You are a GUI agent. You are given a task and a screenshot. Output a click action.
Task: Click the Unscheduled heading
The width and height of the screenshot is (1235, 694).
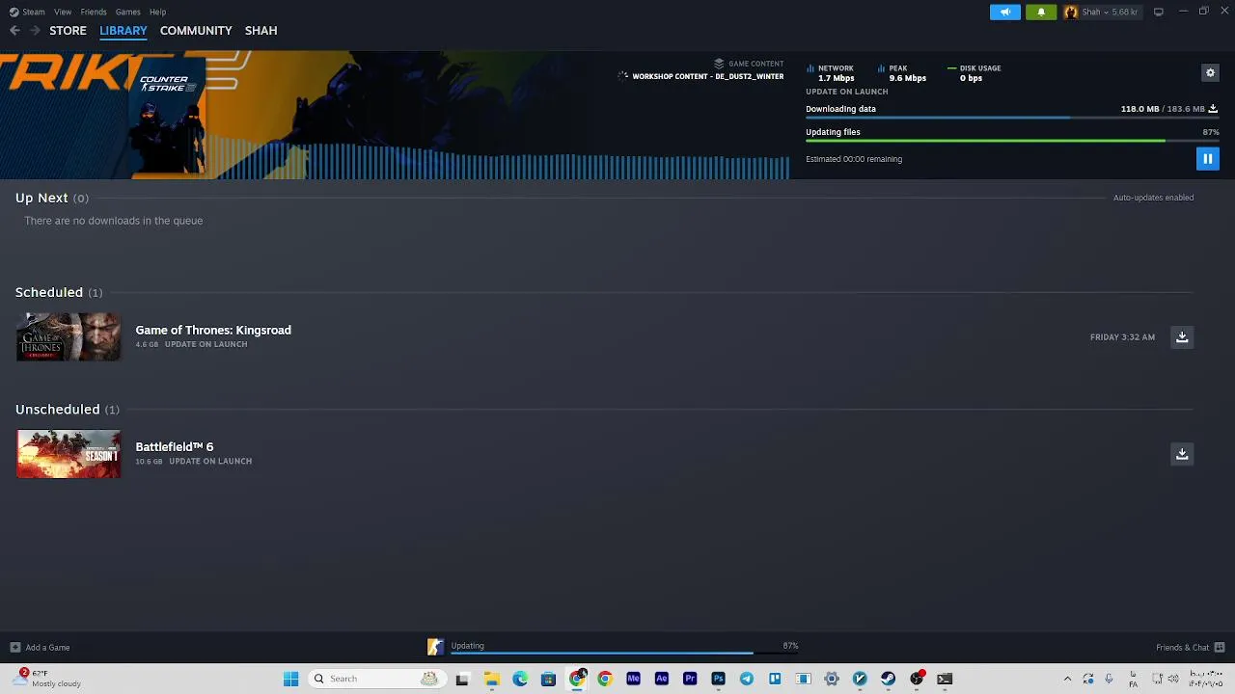pos(58,410)
